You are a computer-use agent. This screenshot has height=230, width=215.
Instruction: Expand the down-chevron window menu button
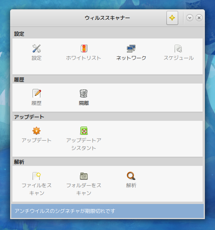click(190, 18)
